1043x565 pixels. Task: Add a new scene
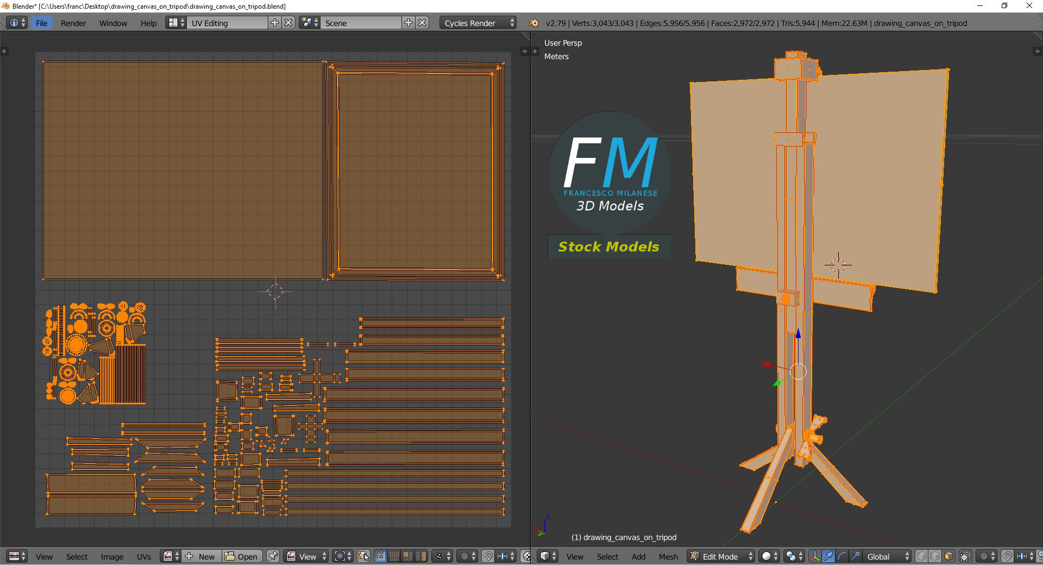pos(409,23)
